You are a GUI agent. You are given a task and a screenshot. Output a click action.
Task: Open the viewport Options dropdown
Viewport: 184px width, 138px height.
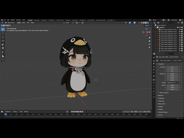pyautogui.click(x=148, y=26)
